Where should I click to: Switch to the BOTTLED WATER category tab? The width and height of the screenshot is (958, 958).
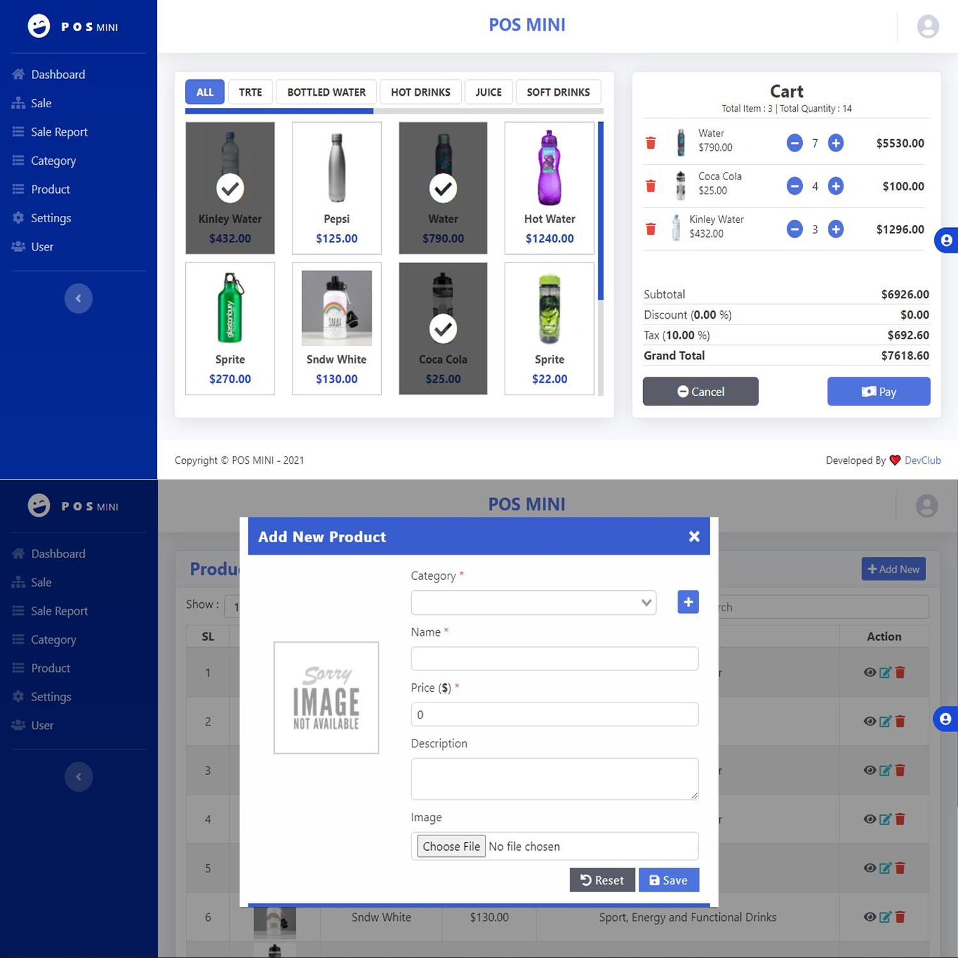point(326,92)
